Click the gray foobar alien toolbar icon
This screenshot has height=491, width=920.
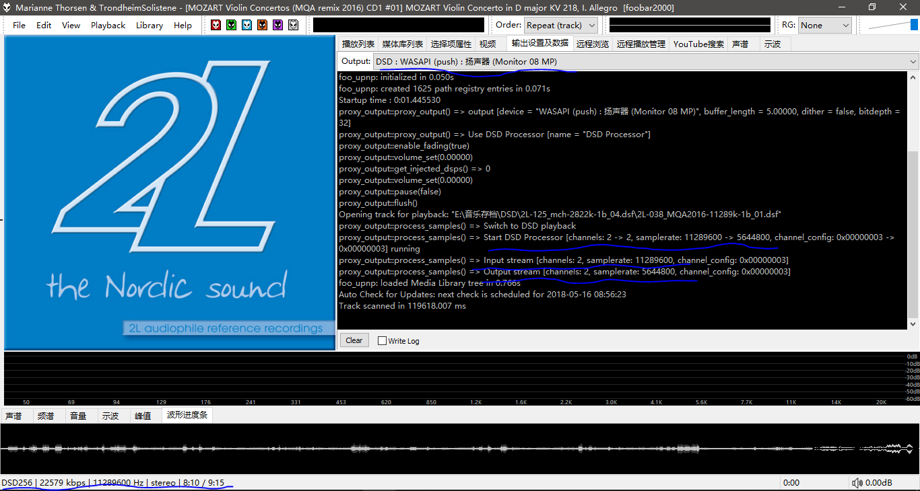pyautogui.click(x=293, y=25)
